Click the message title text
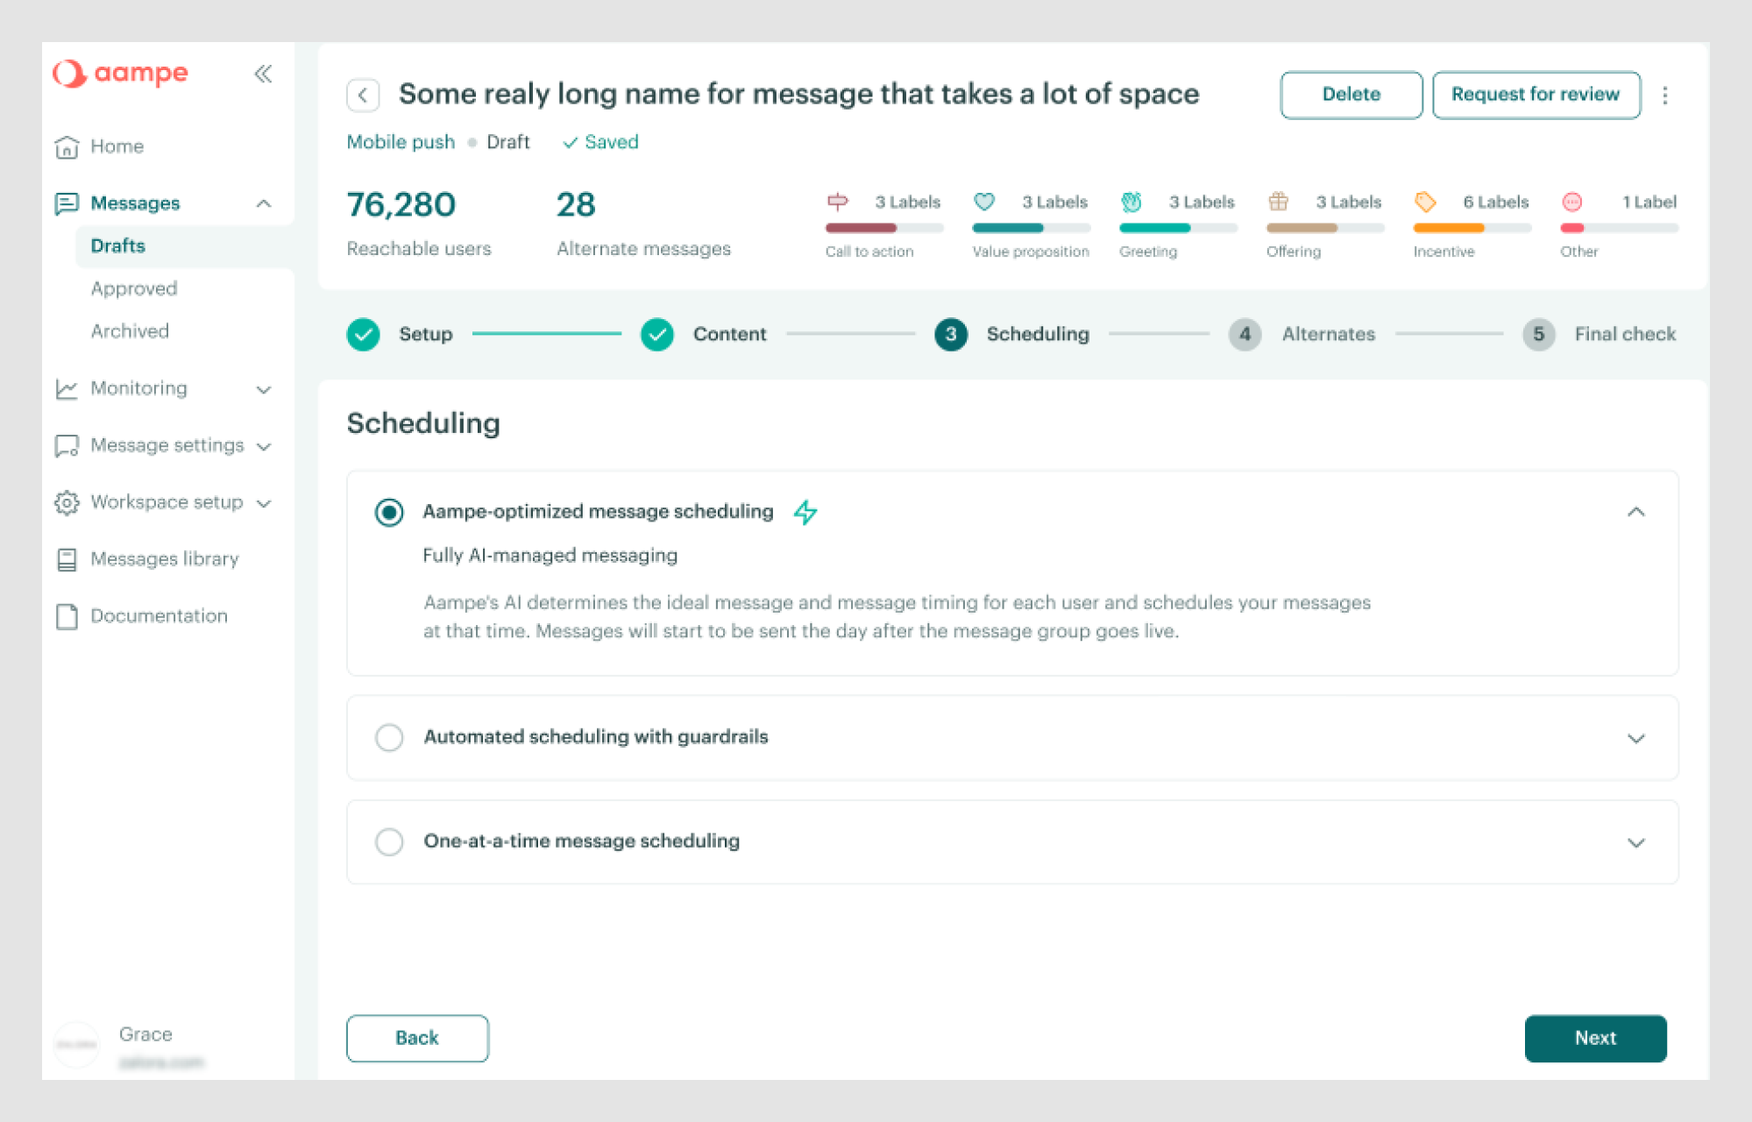 point(798,94)
